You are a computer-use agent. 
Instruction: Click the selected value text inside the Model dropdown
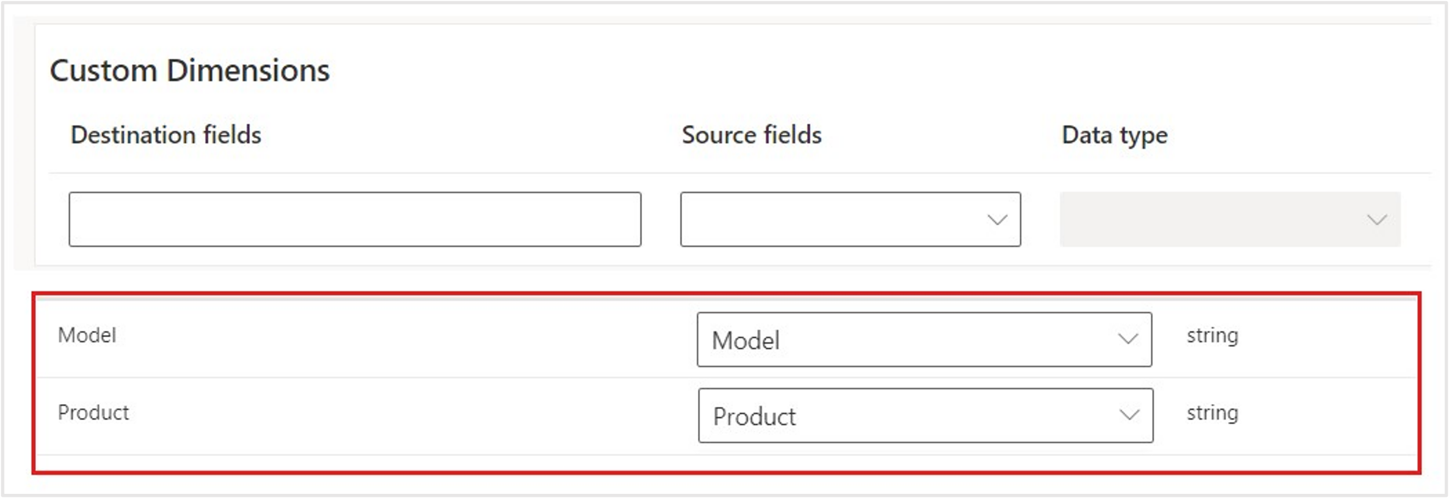coord(745,340)
